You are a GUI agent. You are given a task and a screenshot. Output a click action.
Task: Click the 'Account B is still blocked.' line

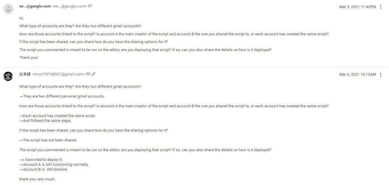click(44, 169)
